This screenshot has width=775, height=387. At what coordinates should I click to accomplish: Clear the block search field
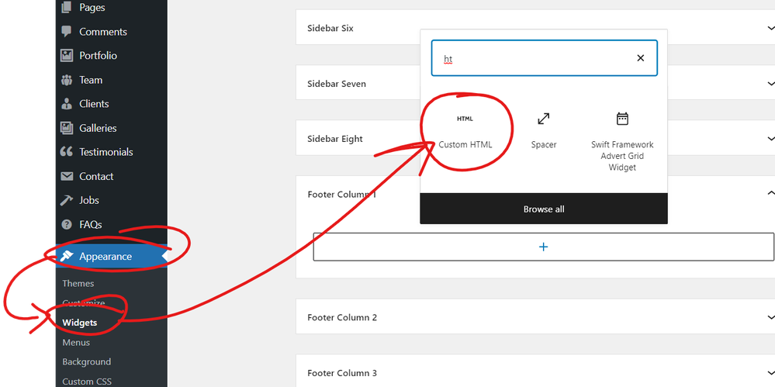coord(641,58)
